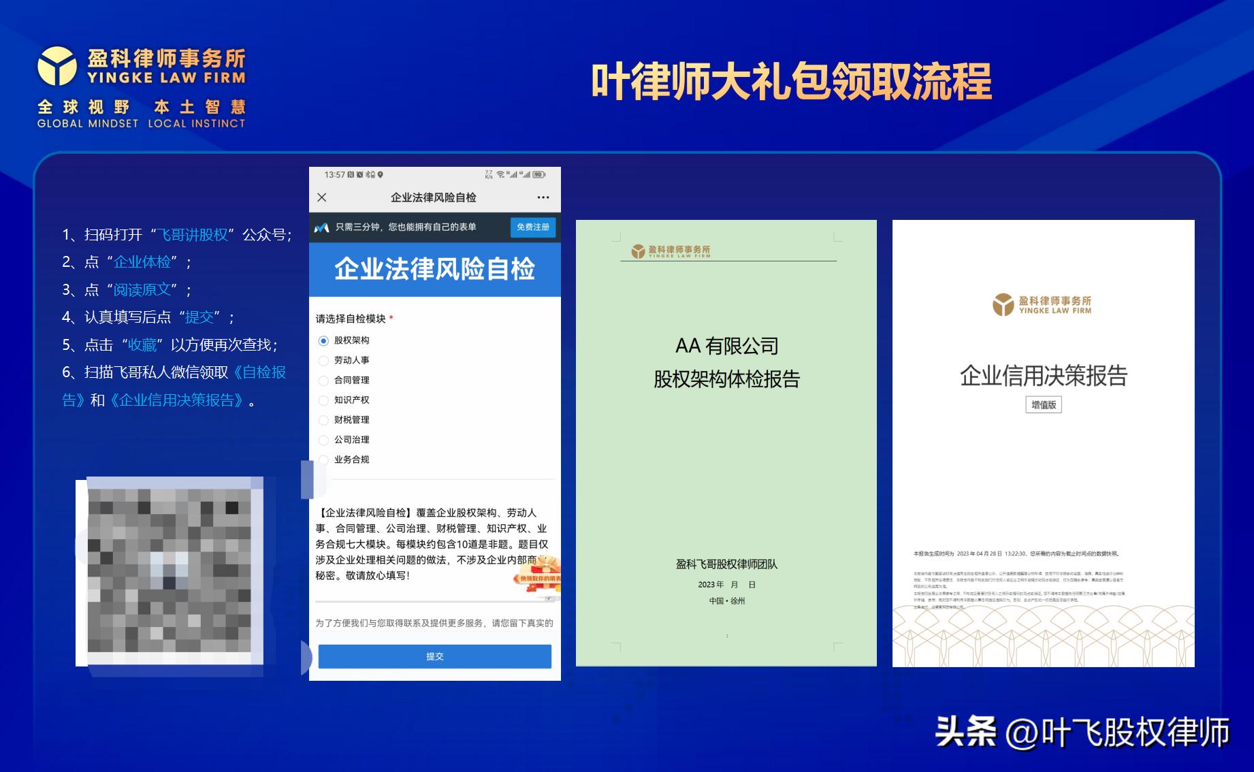Click the 90% battery indicator
The width and height of the screenshot is (1254, 772).
point(538,174)
